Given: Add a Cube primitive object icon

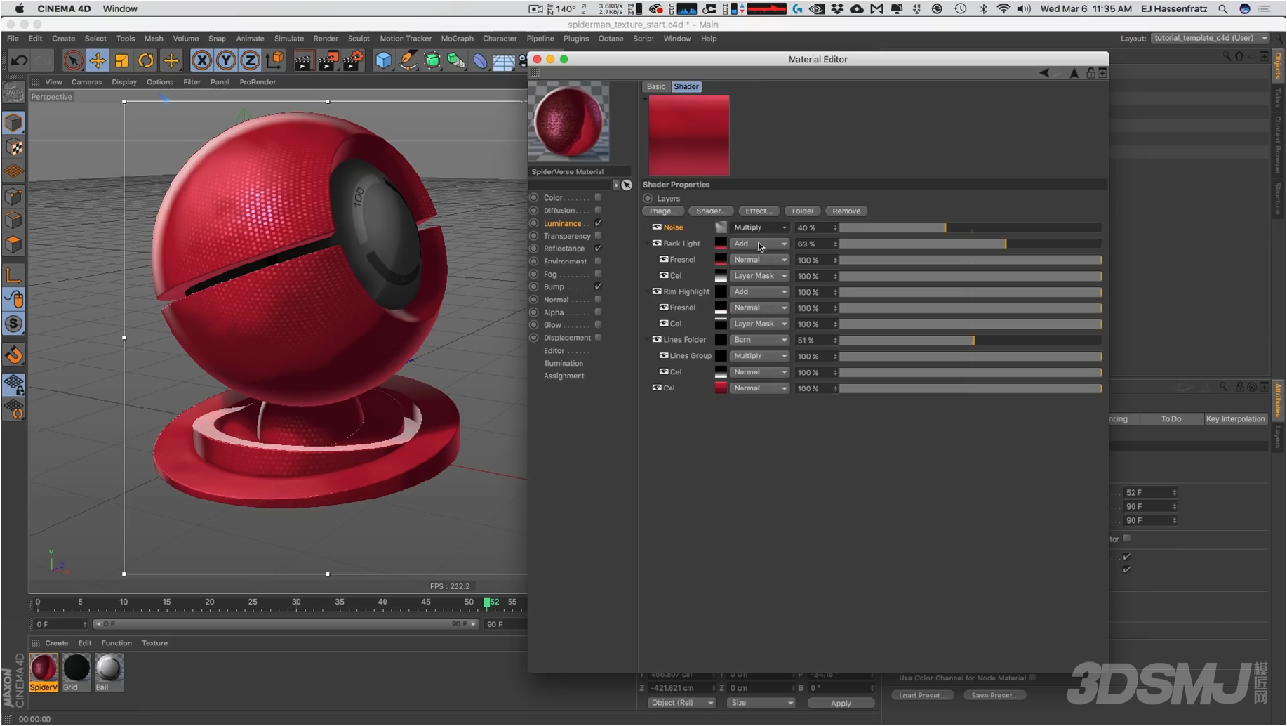Looking at the screenshot, I should pos(383,60).
